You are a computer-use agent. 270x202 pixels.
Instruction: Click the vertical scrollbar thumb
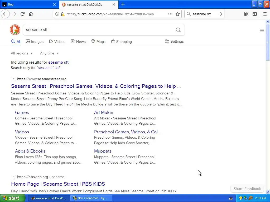click(268, 42)
